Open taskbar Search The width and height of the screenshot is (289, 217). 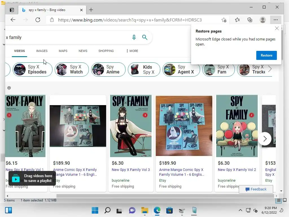tap(108, 210)
